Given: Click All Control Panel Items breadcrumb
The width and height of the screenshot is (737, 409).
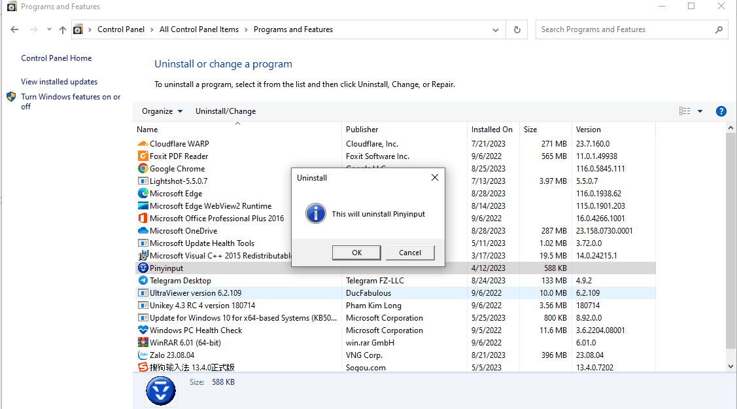Looking at the screenshot, I should coord(199,29).
